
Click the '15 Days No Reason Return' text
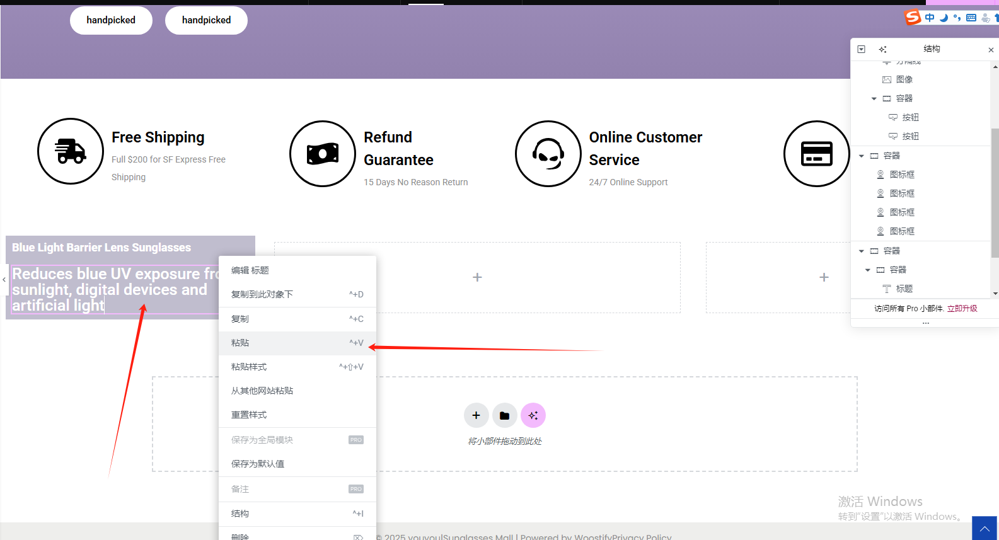(x=416, y=182)
